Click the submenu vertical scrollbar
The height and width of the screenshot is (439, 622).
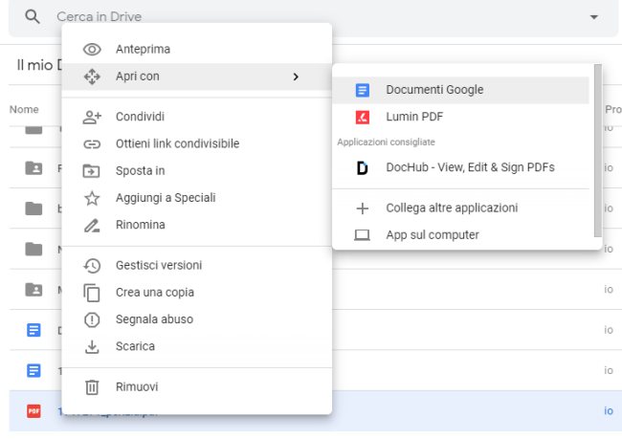598,151
